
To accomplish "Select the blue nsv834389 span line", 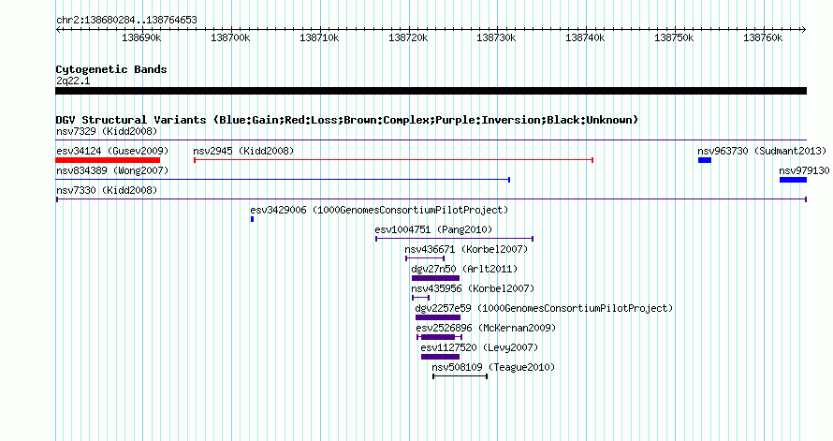I will (x=283, y=180).
